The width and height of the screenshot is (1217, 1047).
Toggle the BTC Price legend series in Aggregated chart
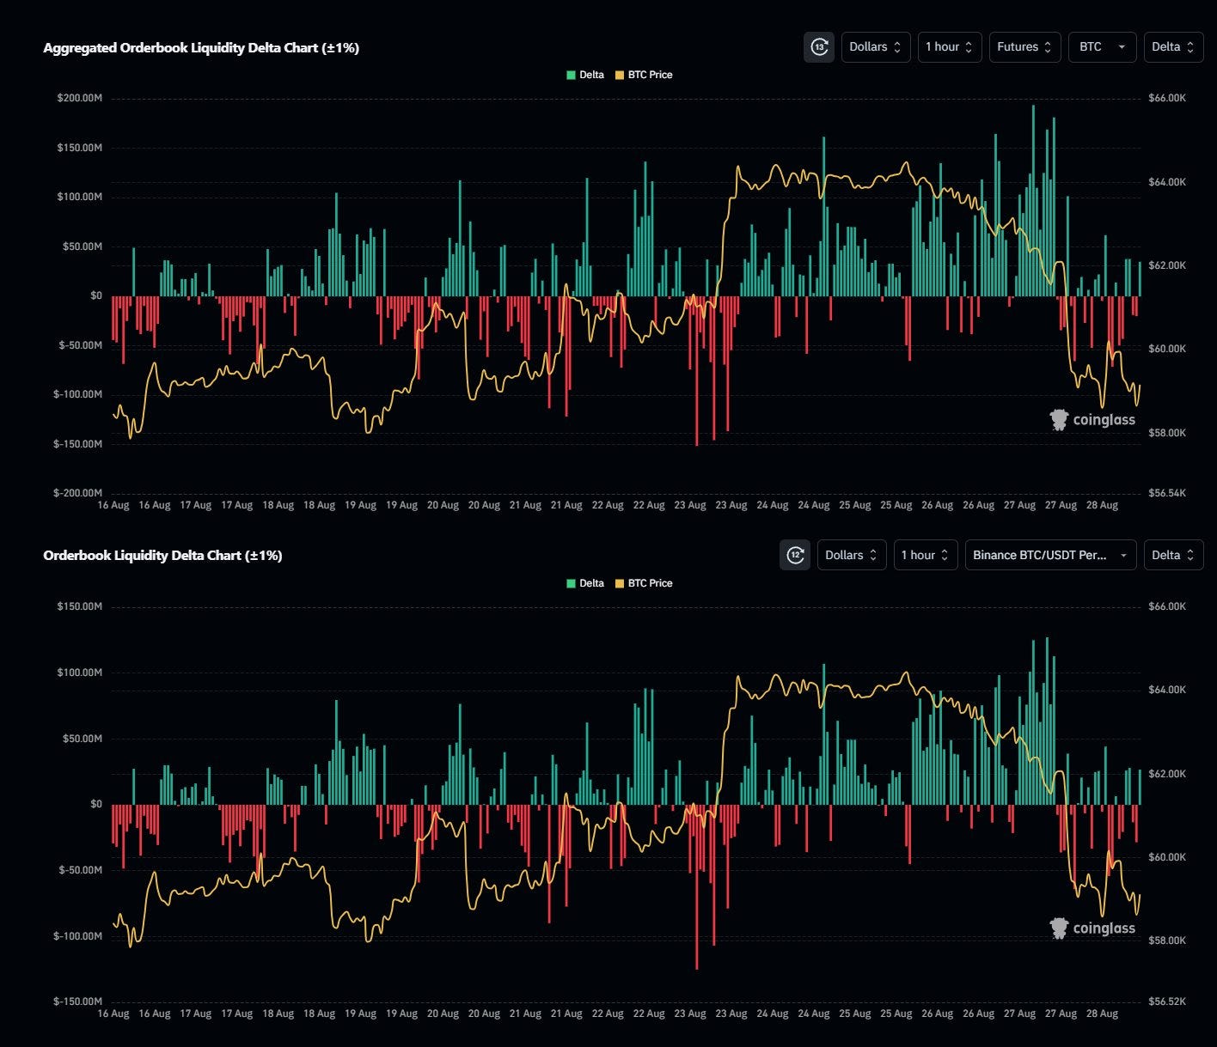[644, 75]
